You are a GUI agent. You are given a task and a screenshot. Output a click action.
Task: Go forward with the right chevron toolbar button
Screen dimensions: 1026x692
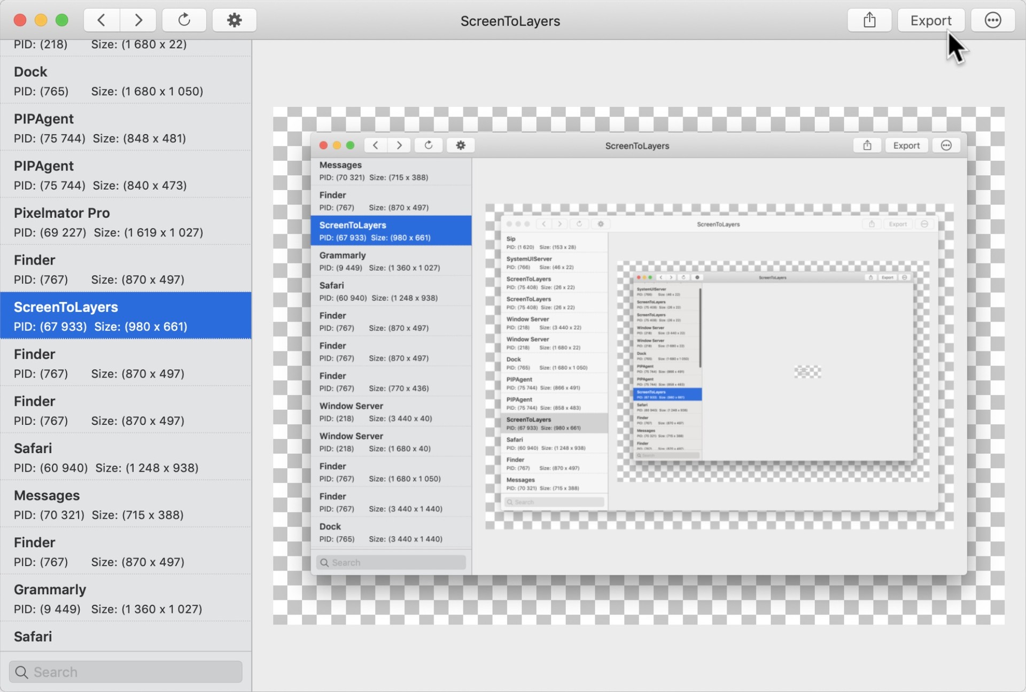138,20
